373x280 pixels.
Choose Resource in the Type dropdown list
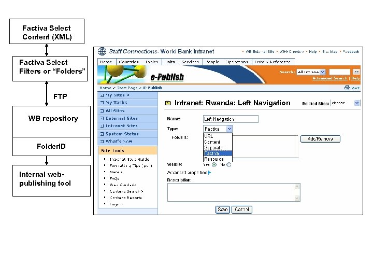coord(218,159)
